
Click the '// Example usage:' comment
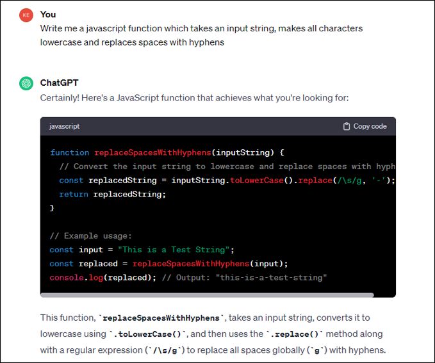[x=91, y=236]
